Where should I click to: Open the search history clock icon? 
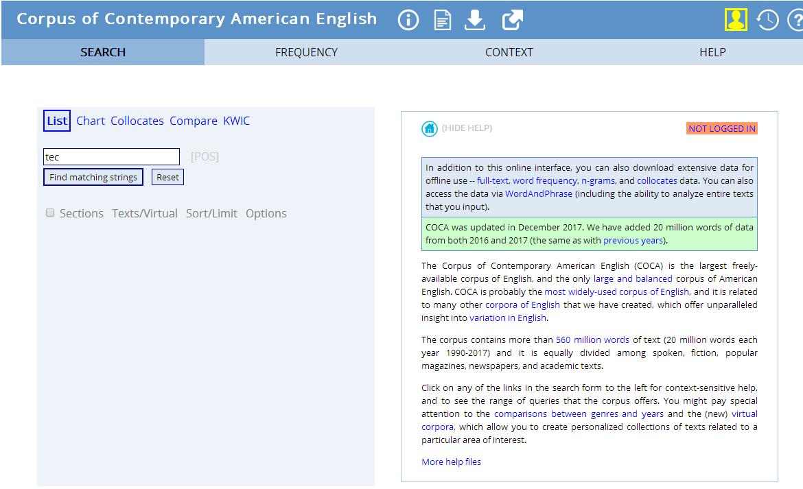(x=767, y=21)
